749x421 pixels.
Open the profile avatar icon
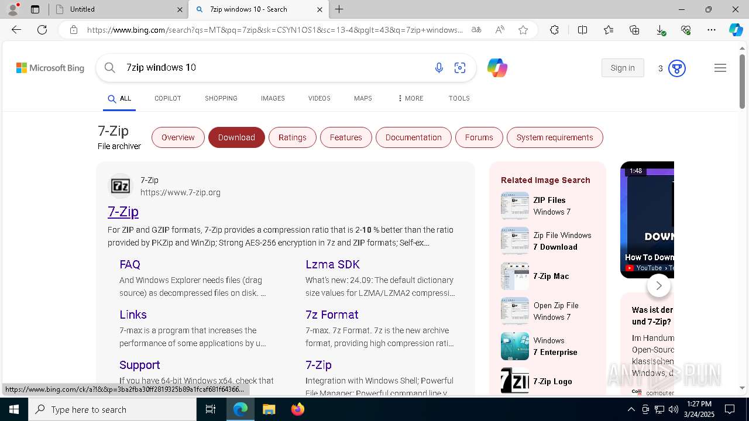[13, 9]
